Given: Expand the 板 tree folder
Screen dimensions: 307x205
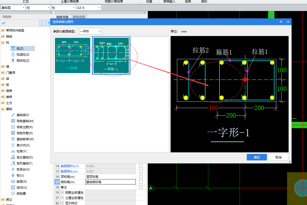Looking at the screenshot, I should [x=3, y=85].
